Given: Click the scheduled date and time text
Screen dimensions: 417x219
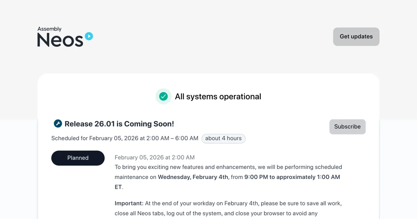Looking at the screenshot, I should coord(124,138).
